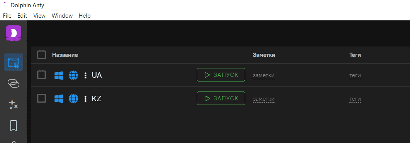410x143 pixels.
Task: Open the bookmarks sidebar icon
Action: (x=14, y=126)
